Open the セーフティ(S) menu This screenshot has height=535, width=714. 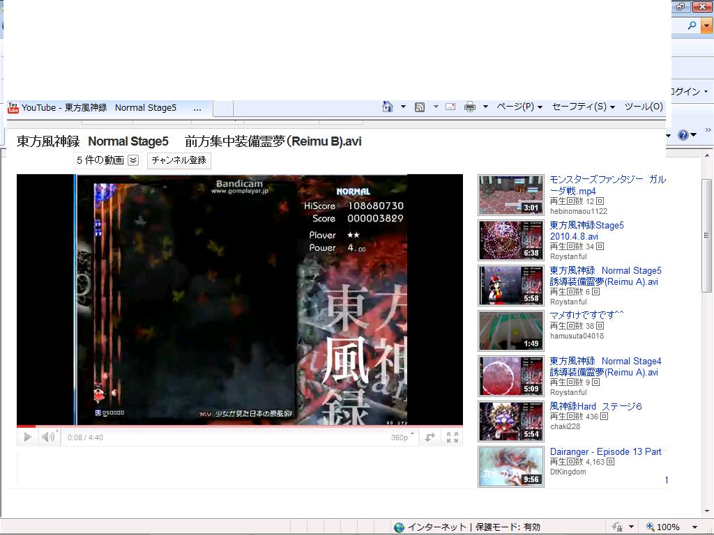coord(584,107)
